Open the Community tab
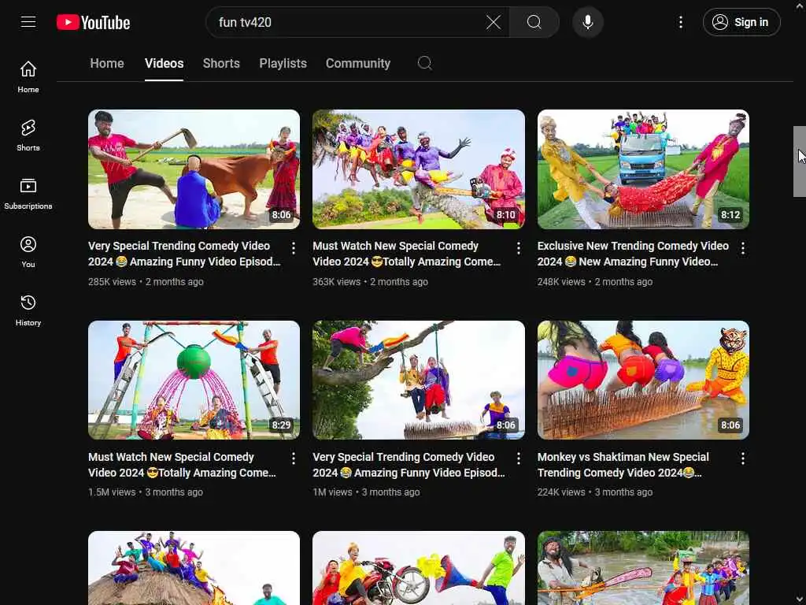This screenshot has width=806, height=605. 358,63
